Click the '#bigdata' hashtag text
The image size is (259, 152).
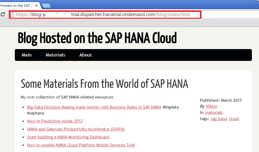click(171, 107)
